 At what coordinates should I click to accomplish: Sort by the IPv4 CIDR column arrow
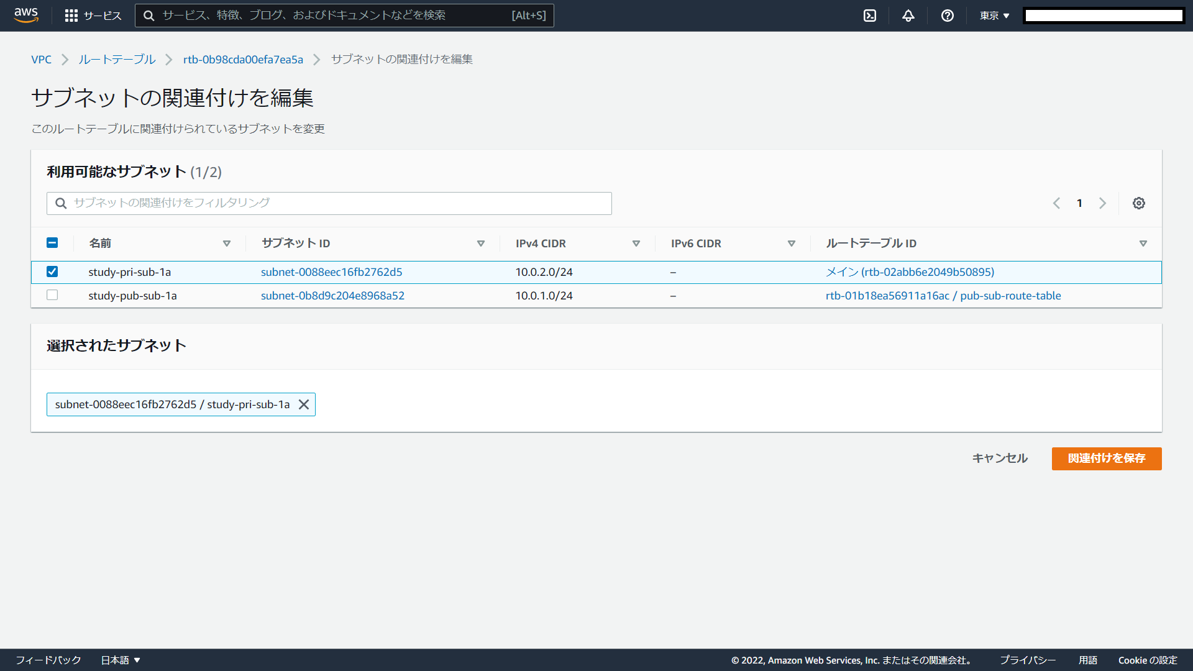click(x=636, y=244)
